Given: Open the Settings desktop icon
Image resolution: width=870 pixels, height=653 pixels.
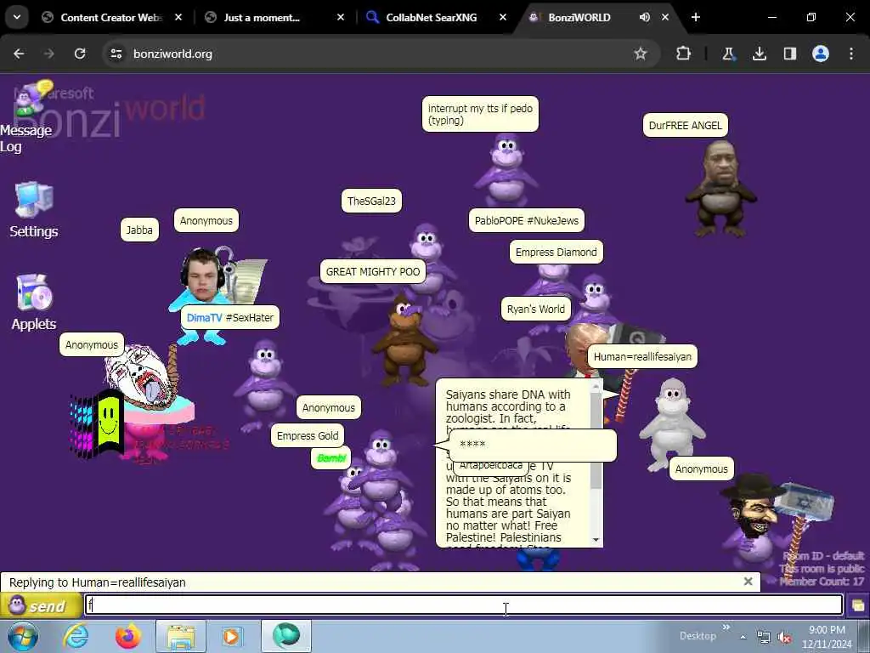Looking at the screenshot, I should [33, 210].
